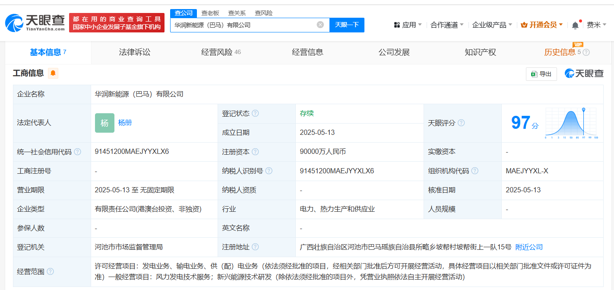Click the alert bell beside 工商信息
The image size is (614, 290).
pos(53,73)
